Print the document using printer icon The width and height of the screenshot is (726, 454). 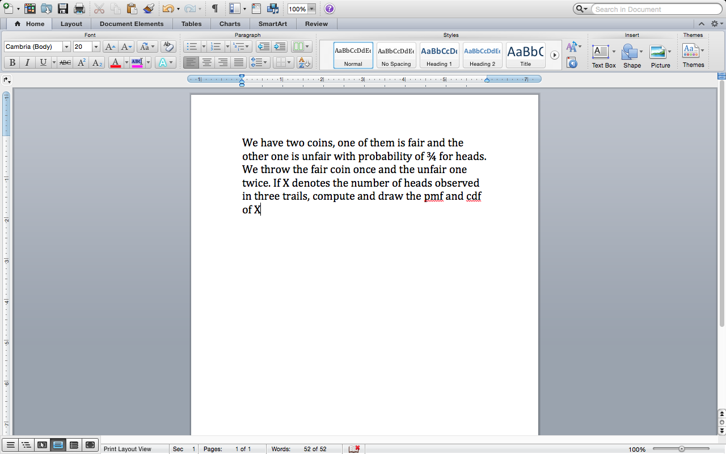[79, 9]
